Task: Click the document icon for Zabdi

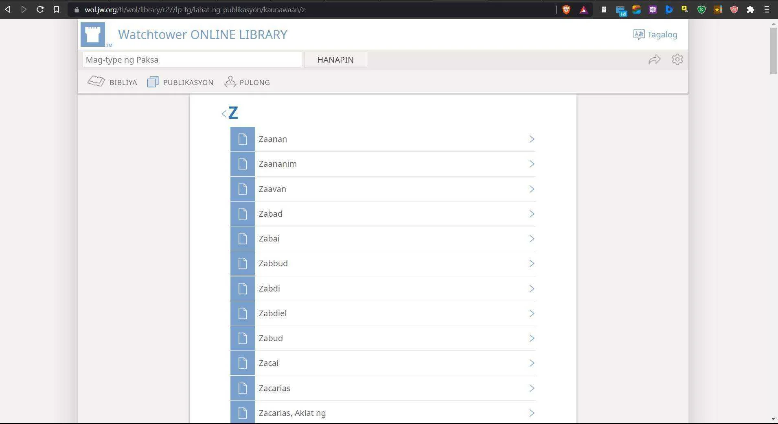Action: click(x=243, y=289)
